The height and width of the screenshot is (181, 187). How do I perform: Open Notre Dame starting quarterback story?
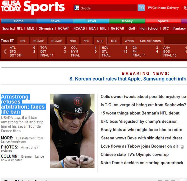[x=142, y=163]
